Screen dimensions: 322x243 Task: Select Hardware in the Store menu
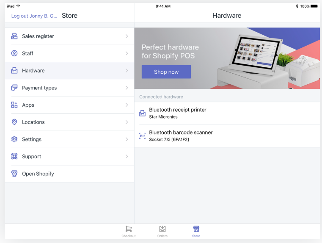(x=70, y=70)
